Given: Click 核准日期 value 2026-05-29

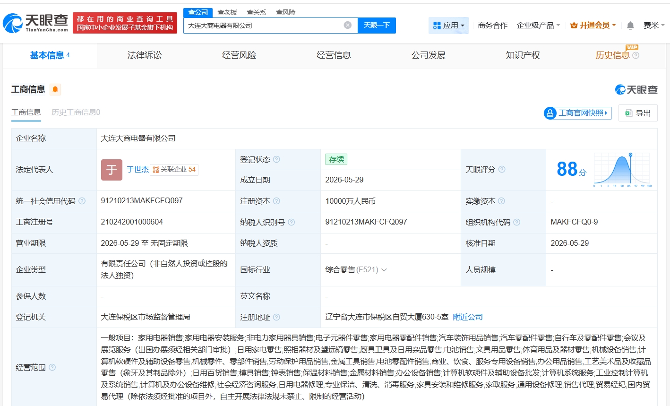Looking at the screenshot, I should (570, 243).
